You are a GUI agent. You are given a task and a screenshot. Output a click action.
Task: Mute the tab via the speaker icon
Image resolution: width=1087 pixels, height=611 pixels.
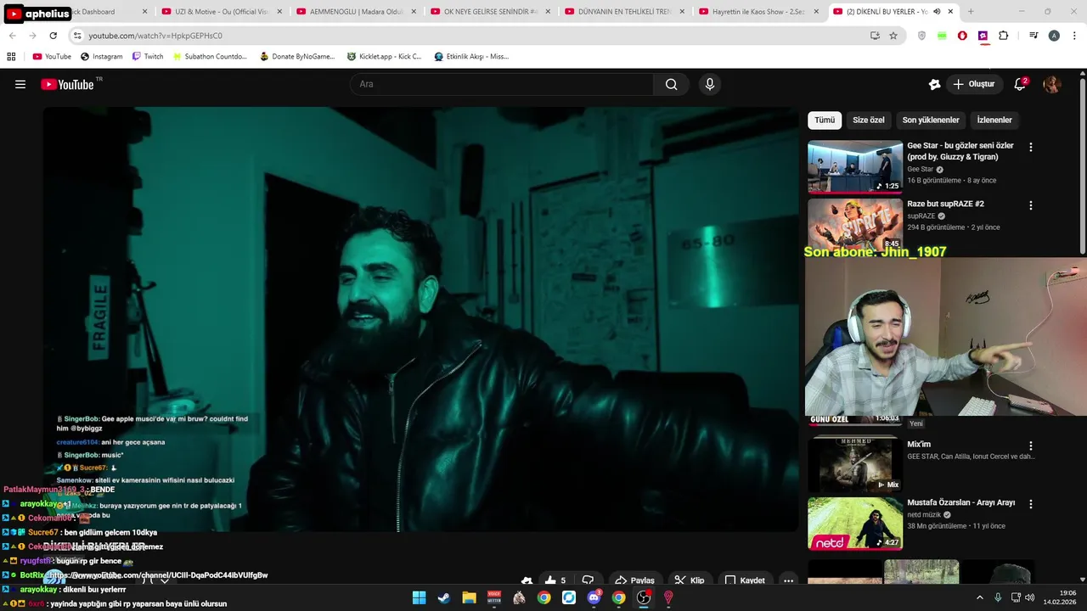(937, 12)
